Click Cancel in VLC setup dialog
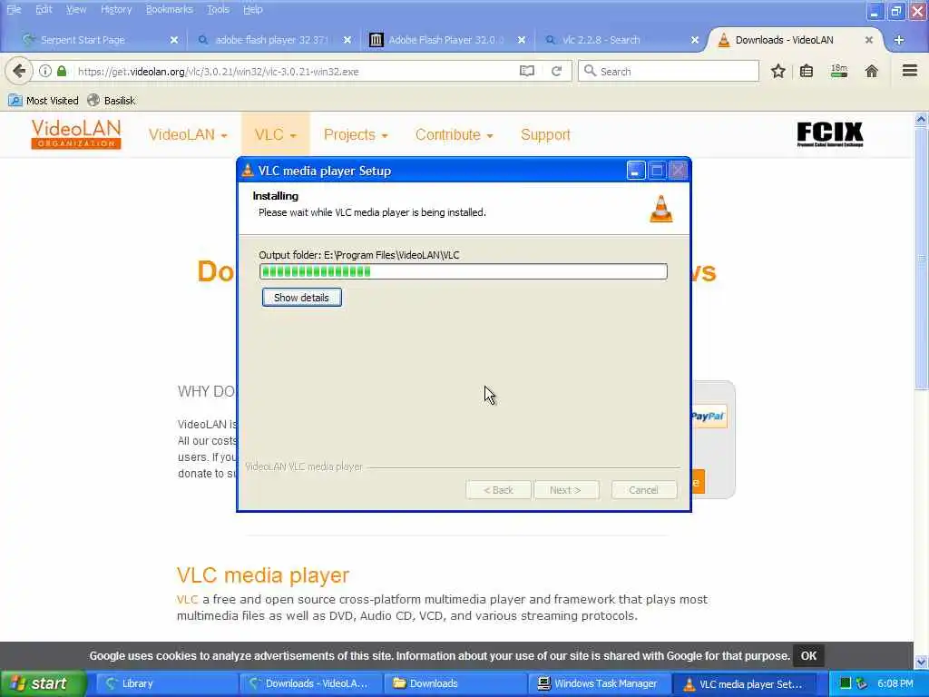Viewport: 929px width, 697px height. [643, 490]
